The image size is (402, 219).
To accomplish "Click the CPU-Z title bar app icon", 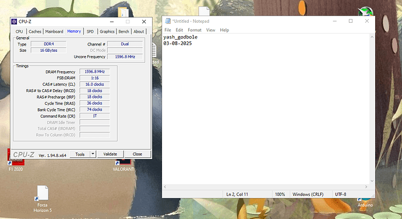I will point(14,22).
